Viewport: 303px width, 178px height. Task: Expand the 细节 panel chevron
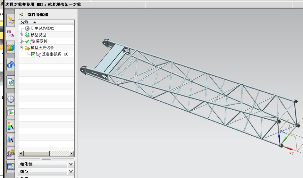pos(71,172)
